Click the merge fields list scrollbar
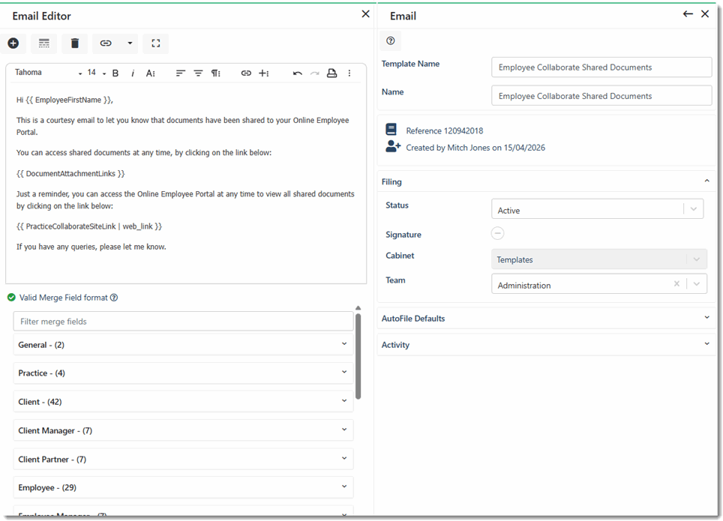This screenshot has height=521, width=723. point(358,356)
